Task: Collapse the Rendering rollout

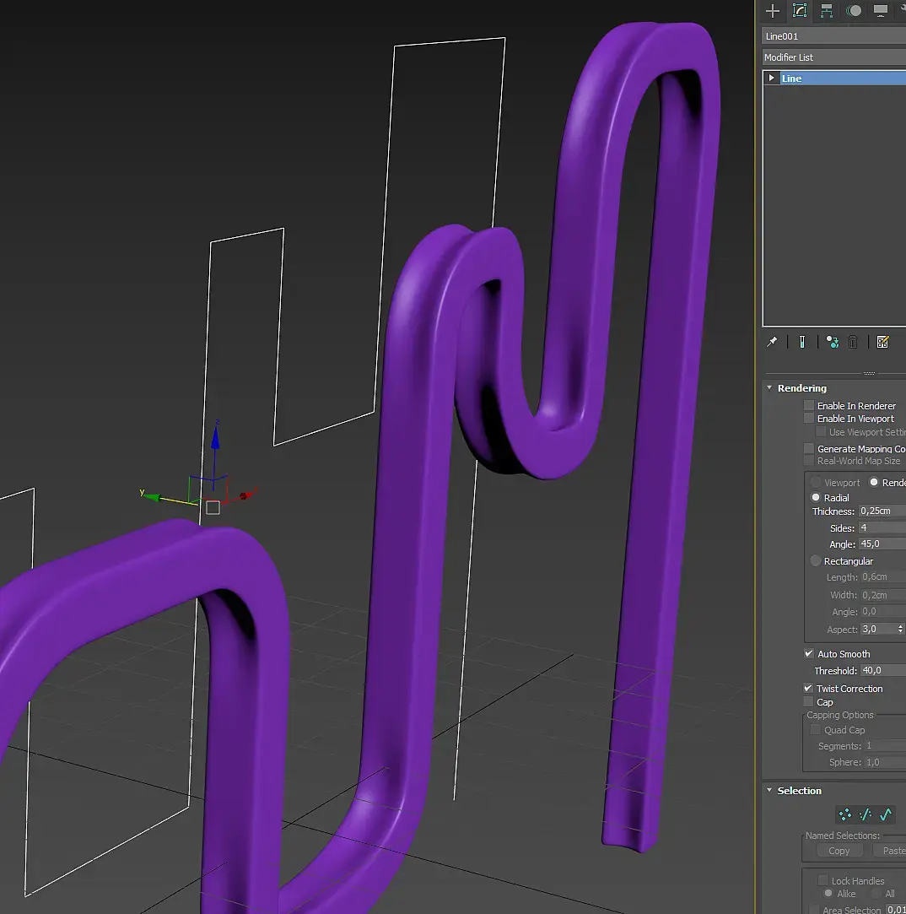Action: tap(801, 388)
